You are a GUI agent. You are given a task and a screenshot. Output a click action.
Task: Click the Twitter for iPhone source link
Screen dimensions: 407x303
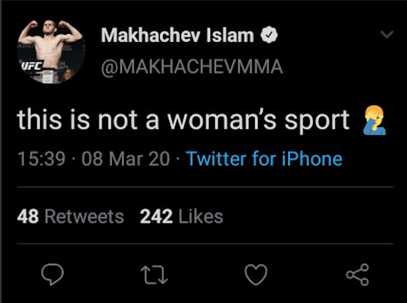pyautogui.click(x=264, y=158)
